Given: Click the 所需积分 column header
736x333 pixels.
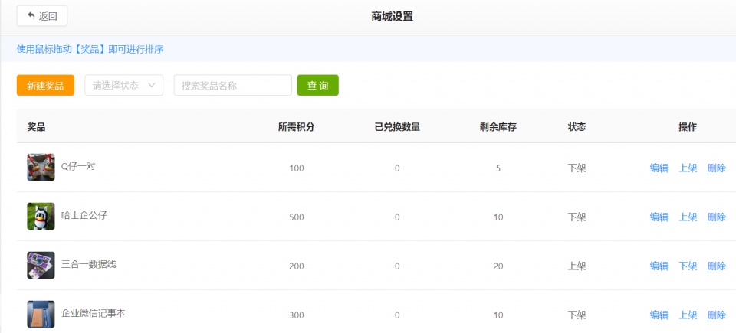Looking at the screenshot, I should pyautogui.click(x=296, y=127).
